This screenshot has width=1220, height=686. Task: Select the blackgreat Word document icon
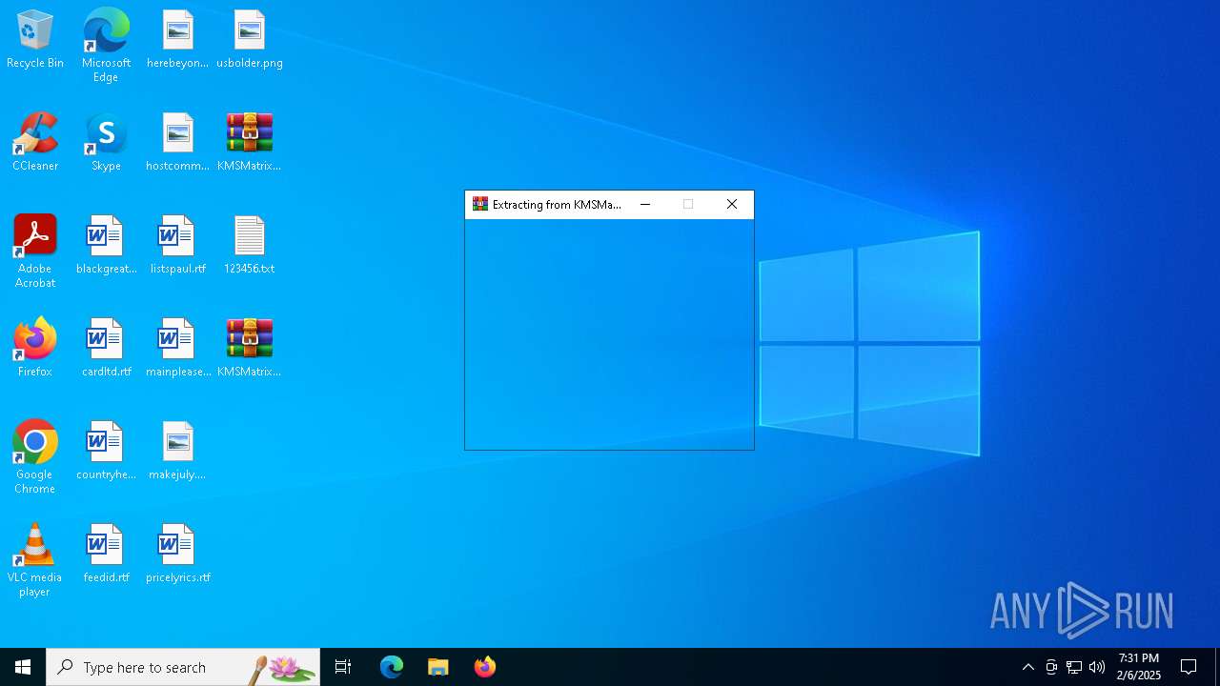pos(106,245)
